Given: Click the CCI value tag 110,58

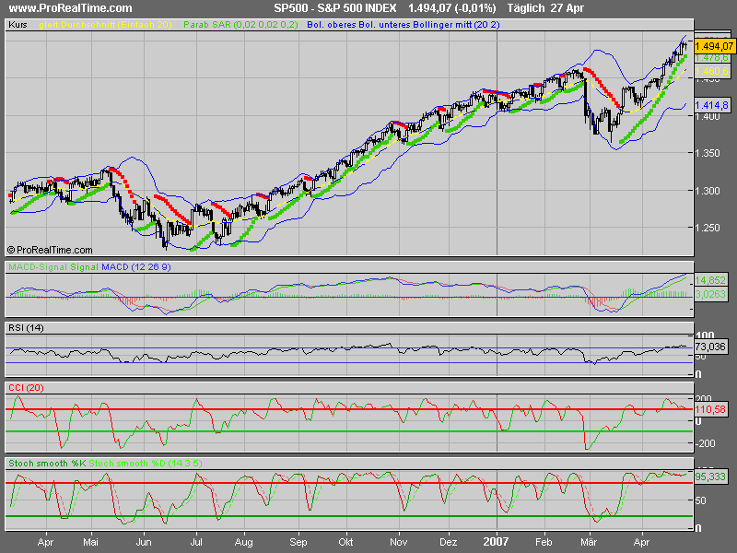Looking at the screenshot, I should [x=710, y=409].
